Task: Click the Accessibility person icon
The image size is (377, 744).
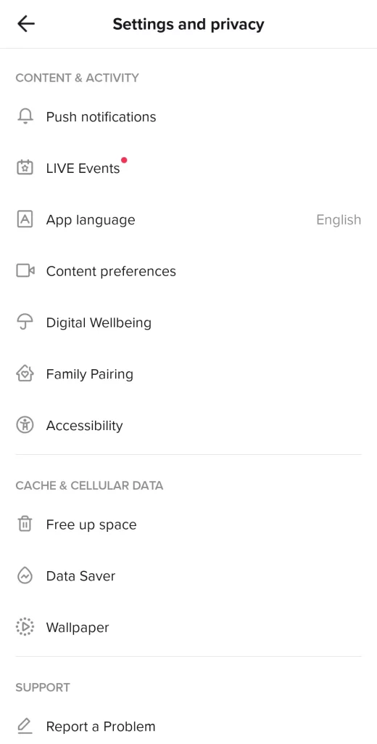Action: click(x=25, y=425)
